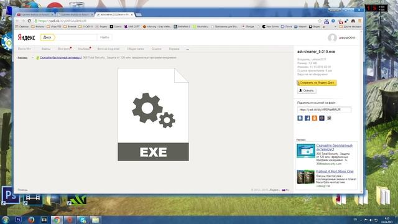This screenshot has width=398, height=224.
Task: Click the 'Помощь' footer link
Action: coord(22,190)
